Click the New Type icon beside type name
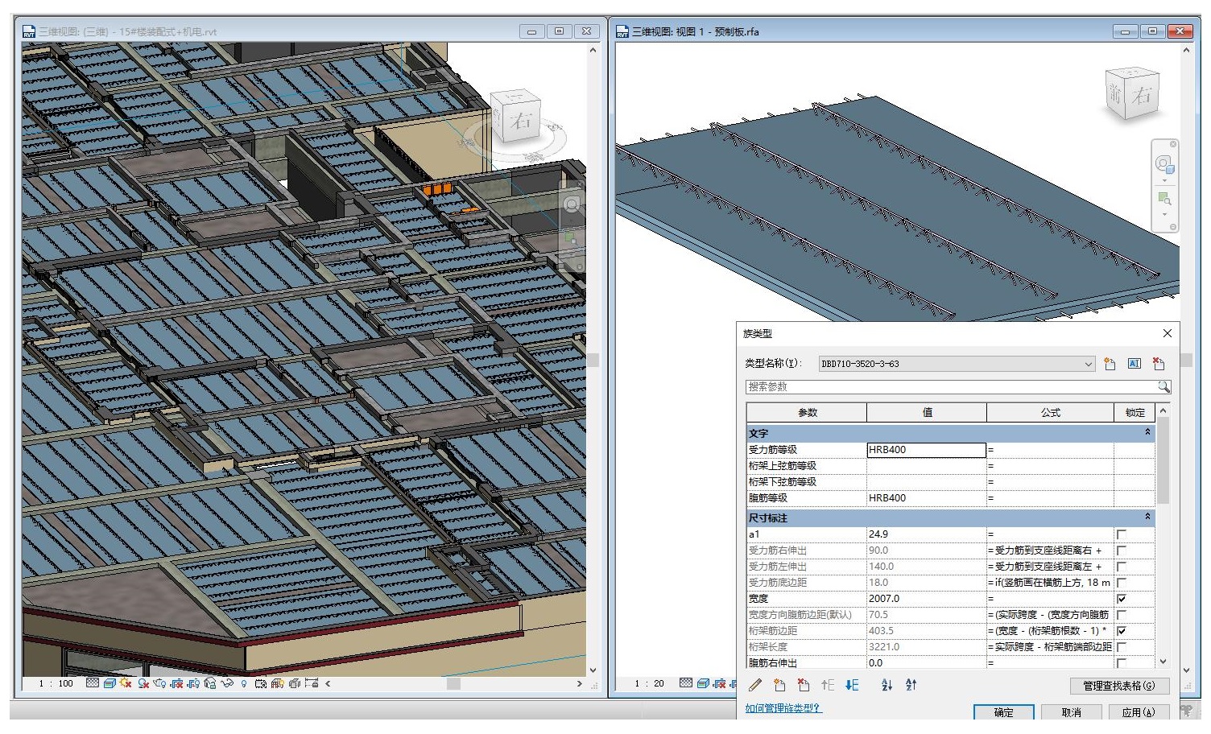 click(1110, 364)
